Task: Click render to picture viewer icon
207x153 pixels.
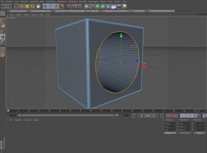Action: (x=74, y=6)
